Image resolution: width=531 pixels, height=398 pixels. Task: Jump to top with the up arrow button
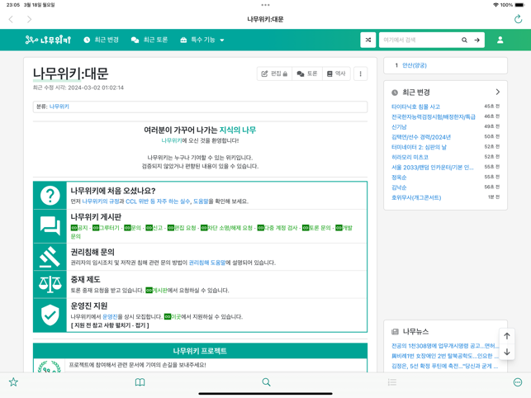507,336
